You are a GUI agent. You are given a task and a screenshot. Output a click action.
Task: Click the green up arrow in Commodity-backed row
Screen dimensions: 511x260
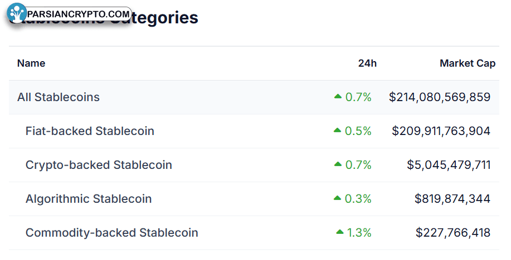tap(339, 232)
